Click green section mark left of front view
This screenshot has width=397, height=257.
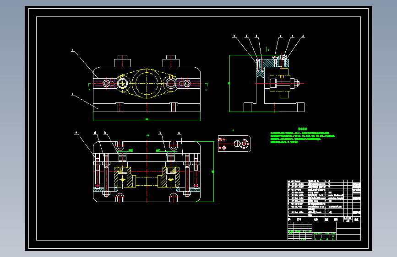coord(89,86)
